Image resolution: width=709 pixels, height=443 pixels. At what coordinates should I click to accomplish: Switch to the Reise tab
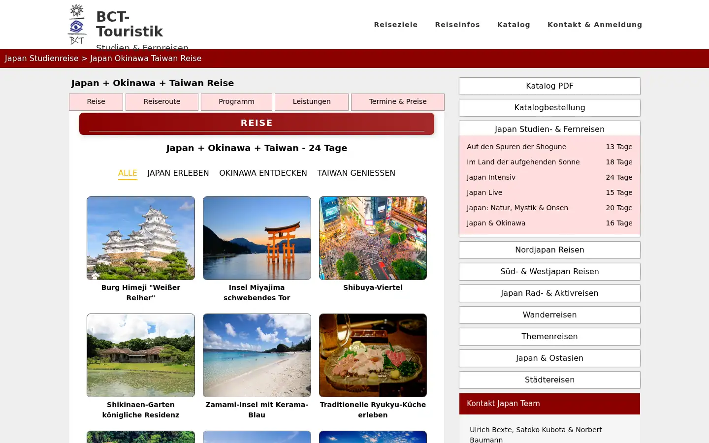[96, 102]
